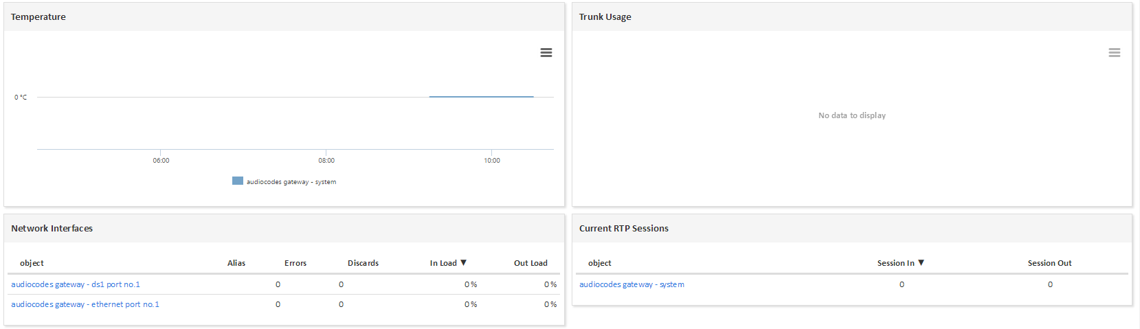
Task: Click the Current RTP Sessions panel title
Action: (623, 229)
